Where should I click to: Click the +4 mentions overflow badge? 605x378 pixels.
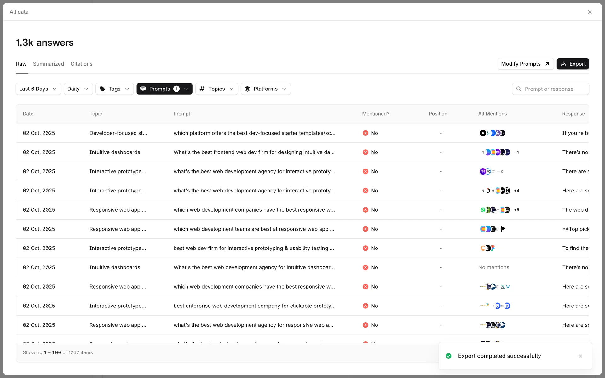[516, 191]
